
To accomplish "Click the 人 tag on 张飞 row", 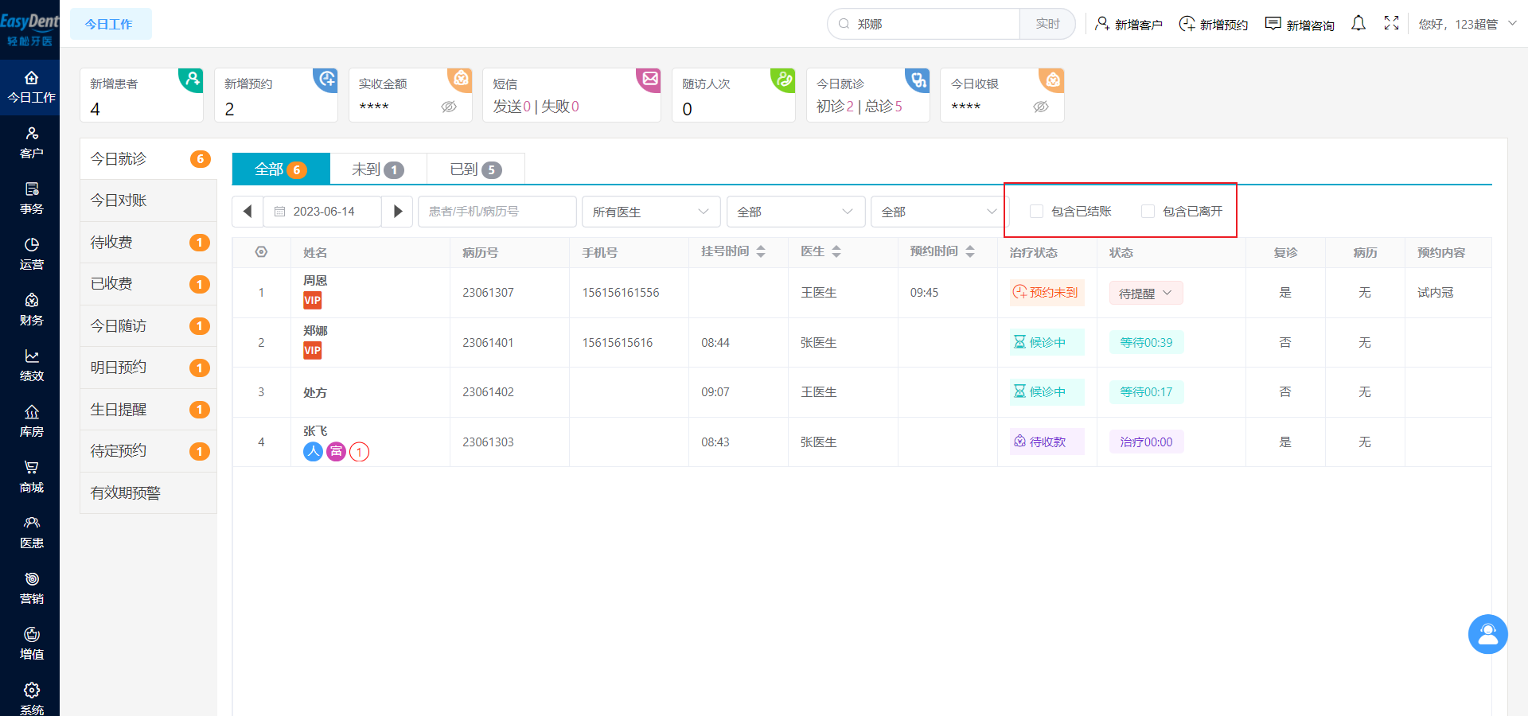I will (x=313, y=452).
